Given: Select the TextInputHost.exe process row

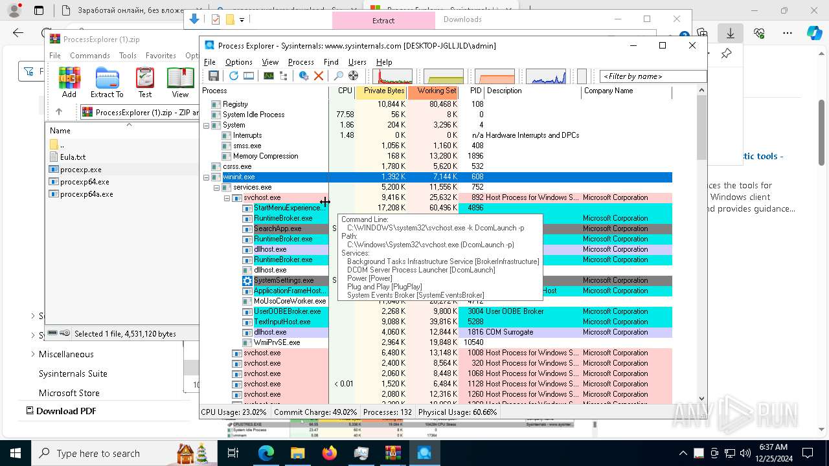Looking at the screenshot, I should click(x=437, y=322).
